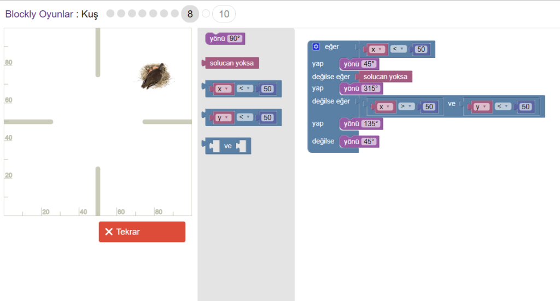Edit the 90° angle in the toolbox block
The image size is (560, 301).
point(235,39)
